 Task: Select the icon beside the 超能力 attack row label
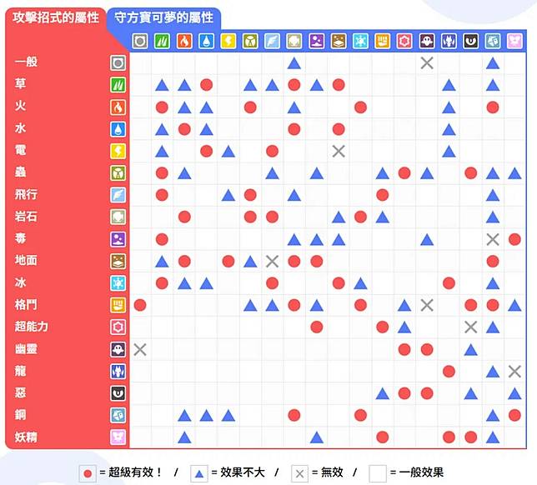tap(118, 327)
